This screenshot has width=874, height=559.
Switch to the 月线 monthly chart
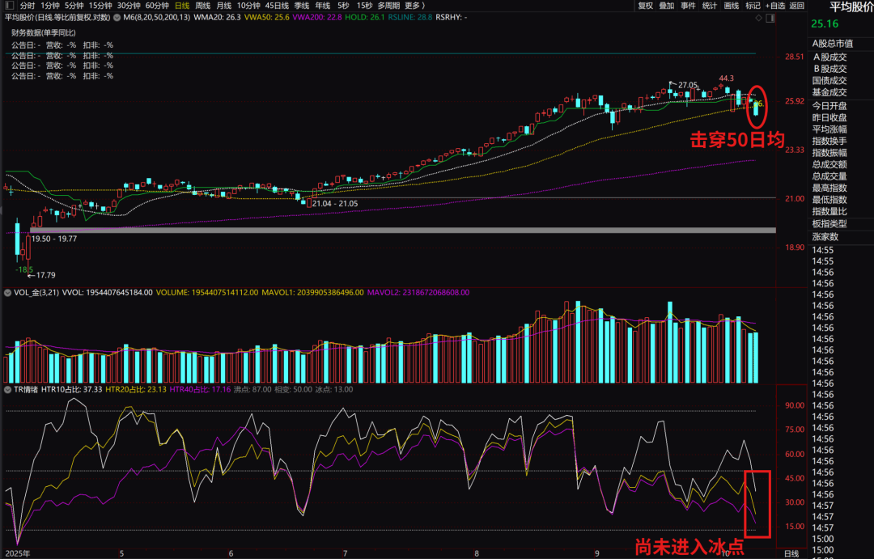point(223,6)
